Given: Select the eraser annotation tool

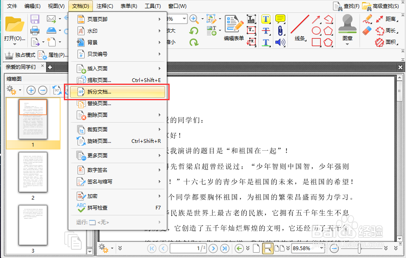Looking at the screenshot, I should point(366,30).
